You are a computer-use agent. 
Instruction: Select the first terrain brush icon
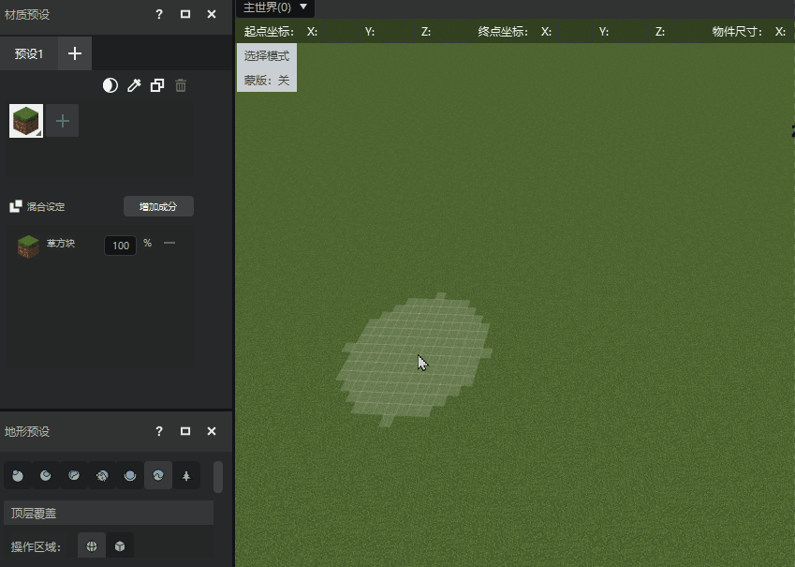(x=18, y=476)
